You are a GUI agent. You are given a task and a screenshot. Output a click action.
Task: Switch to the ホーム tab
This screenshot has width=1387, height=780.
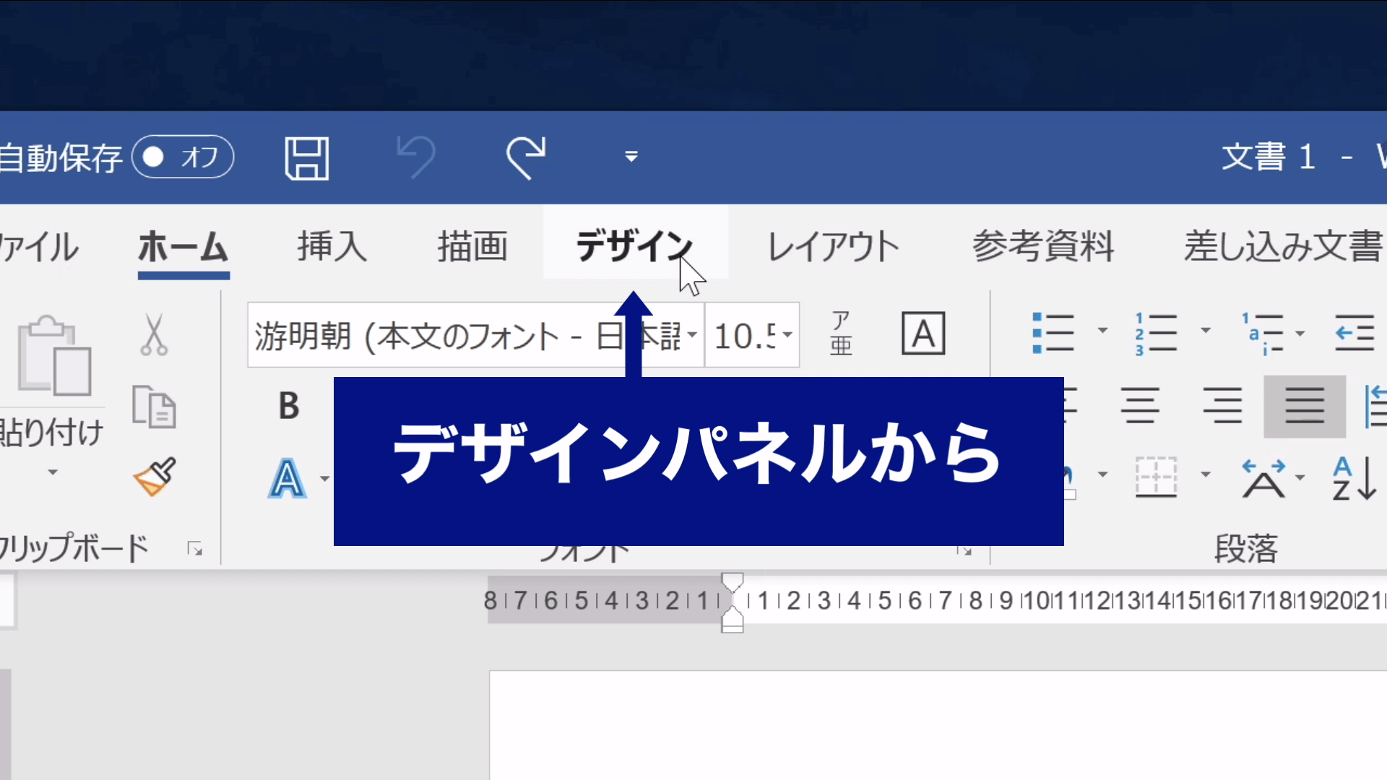(183, 247)
